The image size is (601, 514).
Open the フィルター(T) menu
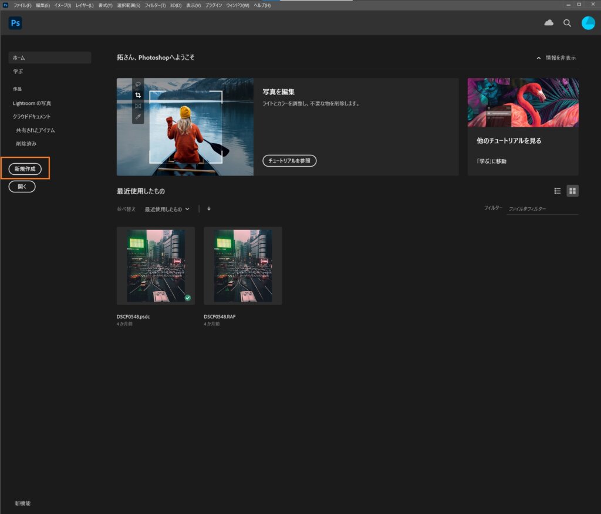(155, 5)
